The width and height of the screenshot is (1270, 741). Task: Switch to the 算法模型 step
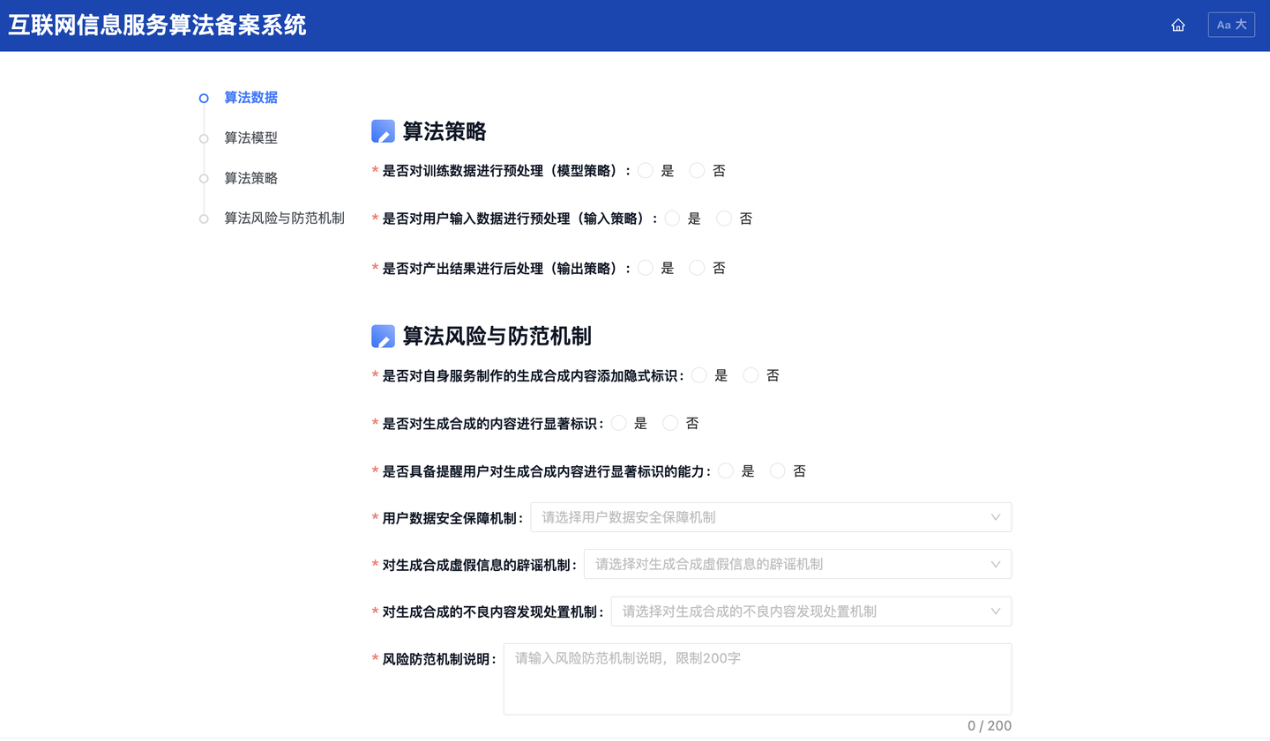point(250,138)
